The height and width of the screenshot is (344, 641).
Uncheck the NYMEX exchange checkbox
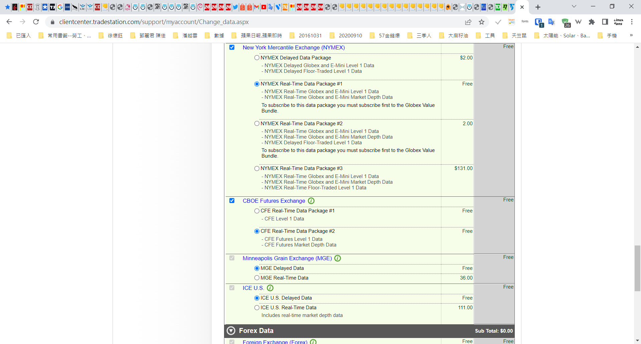coord(232,47)
